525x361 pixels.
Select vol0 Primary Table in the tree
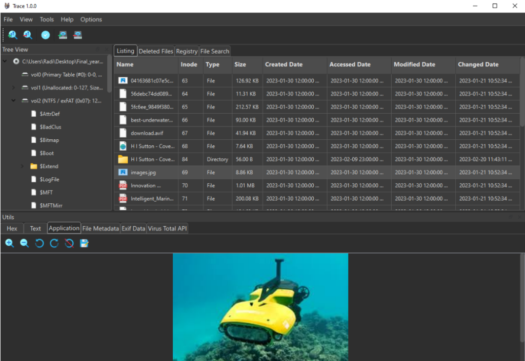point(62,75)
